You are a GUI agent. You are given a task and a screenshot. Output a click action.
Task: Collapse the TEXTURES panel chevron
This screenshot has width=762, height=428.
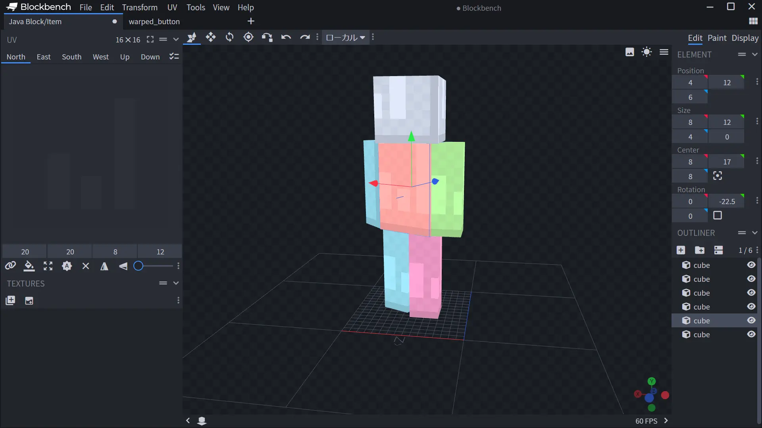pyautogui.click(x=176, y=283)
